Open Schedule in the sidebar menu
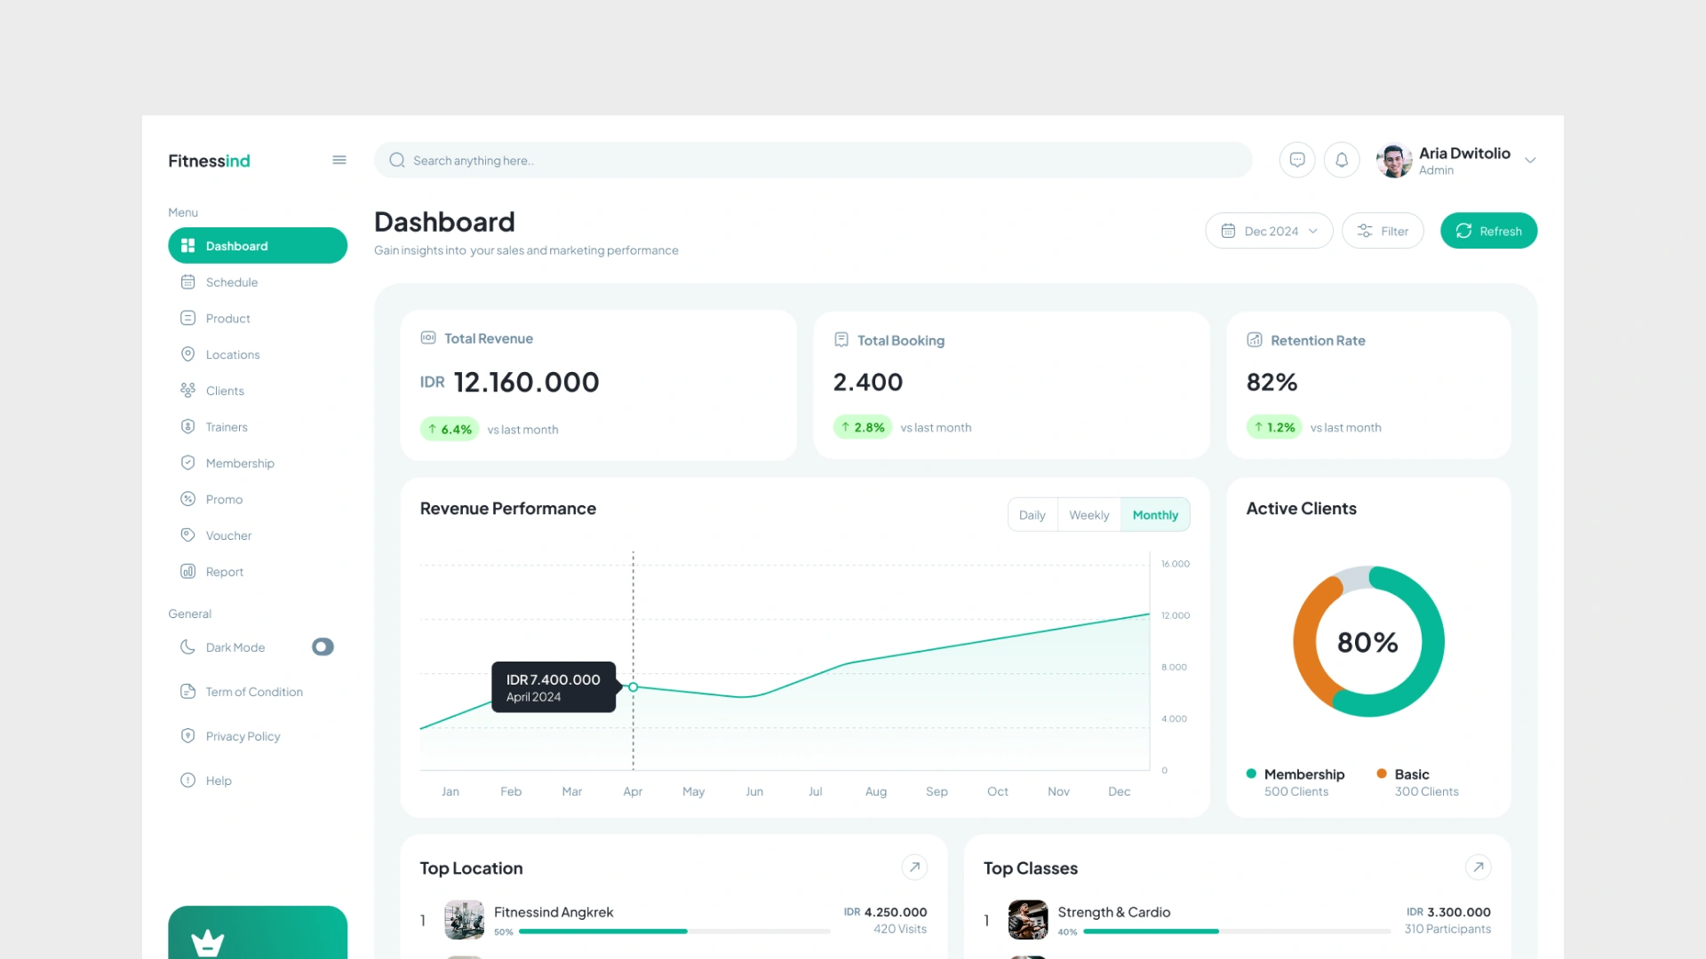Viewport: 1706px width, 959px height. click(258, 281)
